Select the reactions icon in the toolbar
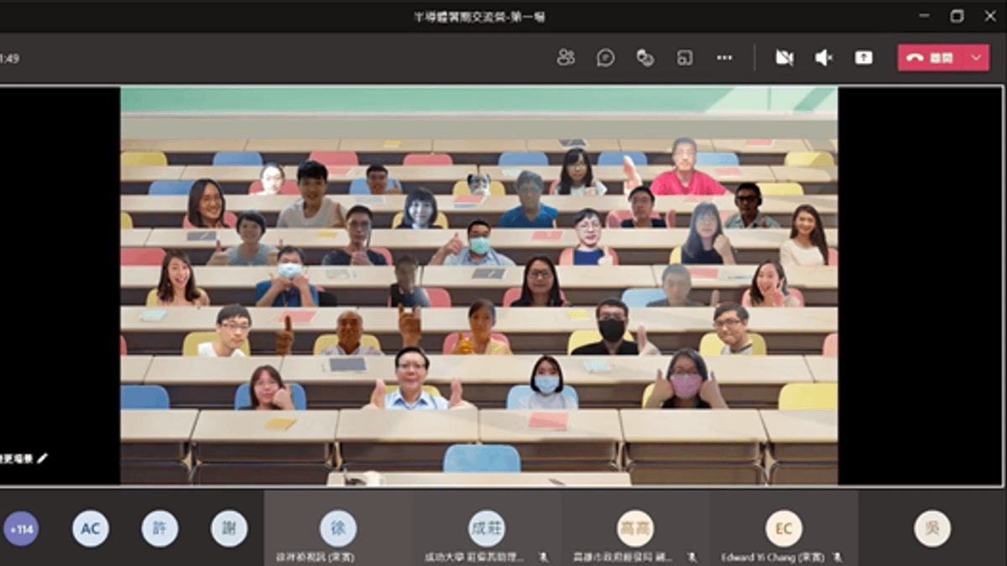 [644, 58]
